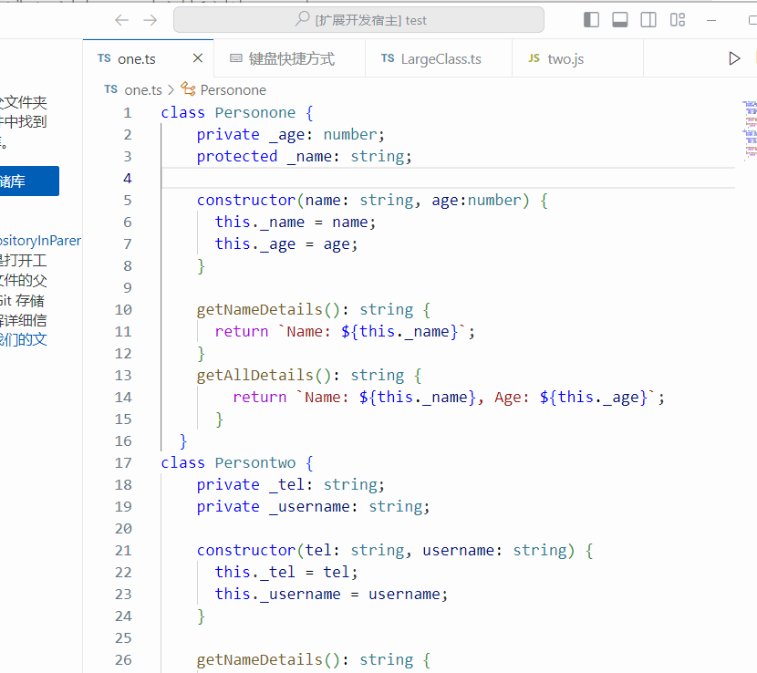Click 'private _username: string;' on line 19
The height and width of the screenshot is (673, 757).
coord(313,506)
